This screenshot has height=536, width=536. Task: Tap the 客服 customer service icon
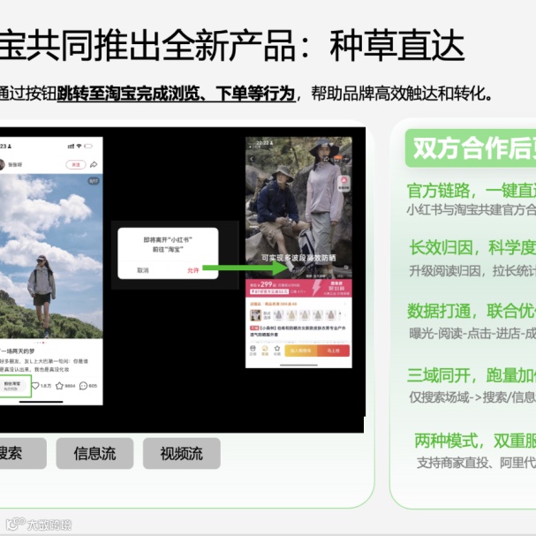[265, 351]
